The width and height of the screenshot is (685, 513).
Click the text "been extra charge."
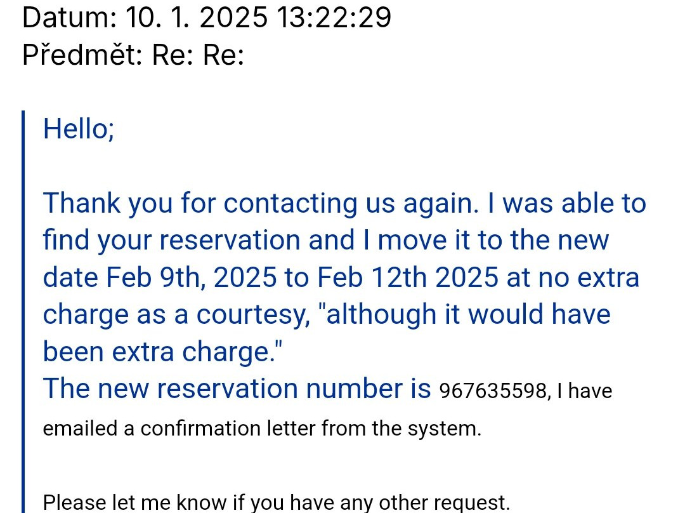162,352
